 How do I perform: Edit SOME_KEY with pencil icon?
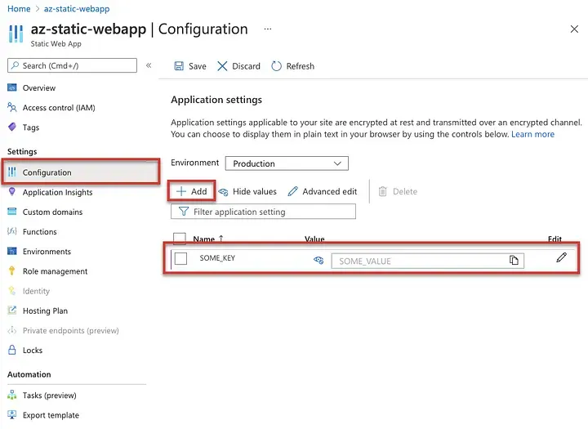tap(561, 257)
